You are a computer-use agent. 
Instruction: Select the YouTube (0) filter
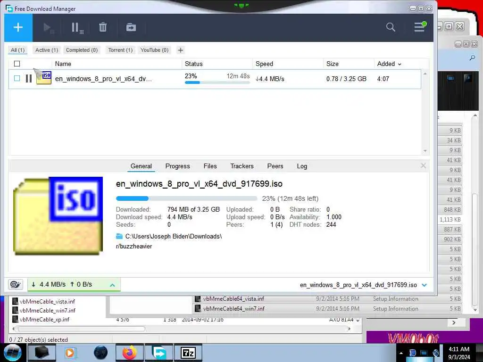tap(154, 50)
